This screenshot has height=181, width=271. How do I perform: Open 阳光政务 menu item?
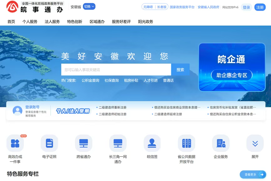click(x=145, y=22)
